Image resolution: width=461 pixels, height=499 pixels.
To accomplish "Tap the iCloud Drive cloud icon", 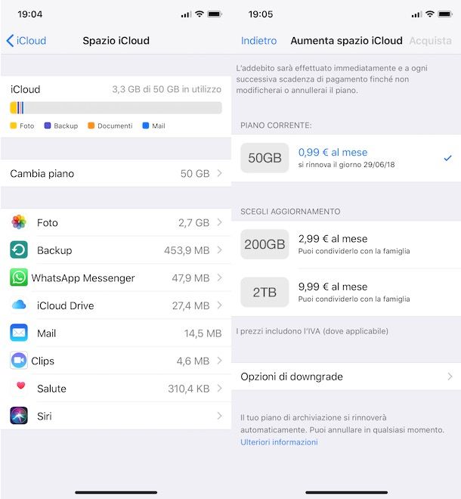I will [x=19, y=305].
